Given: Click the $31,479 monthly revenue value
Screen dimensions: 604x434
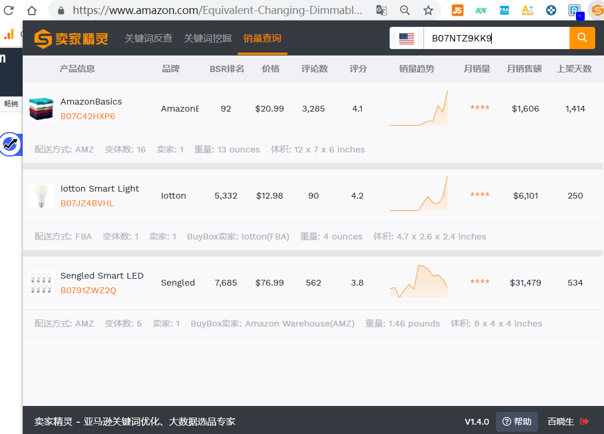Looking at the screenshot, I should click(x=525, y=283).
